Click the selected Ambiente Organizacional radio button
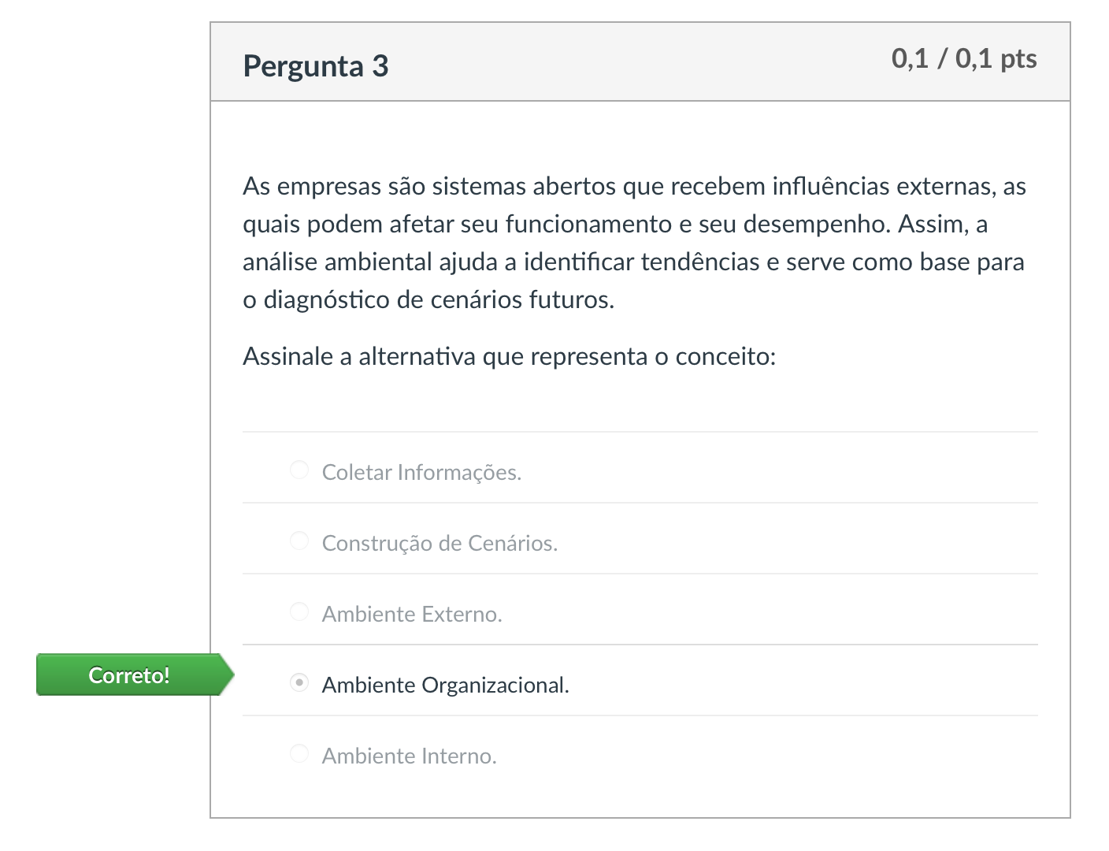The height and width of the screenshot is (851, 1109). pos(299,682)
